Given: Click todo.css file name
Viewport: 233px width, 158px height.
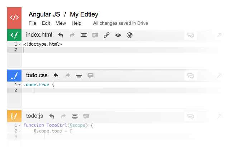Looking at the screenshot, I should [37, 75].
